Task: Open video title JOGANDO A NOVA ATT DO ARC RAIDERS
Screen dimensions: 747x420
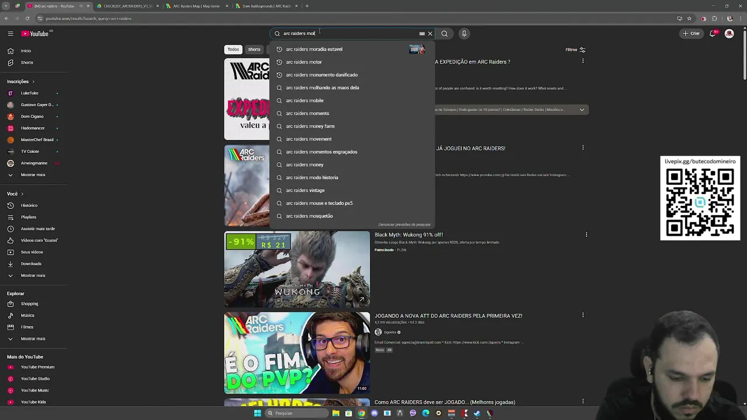Action: click(448, 316)
